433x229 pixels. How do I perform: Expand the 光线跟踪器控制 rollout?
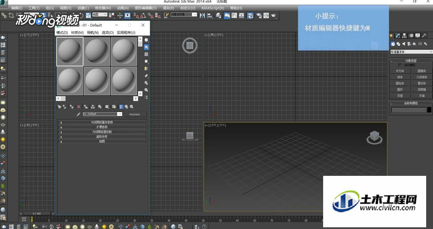[x=102, y=132]
